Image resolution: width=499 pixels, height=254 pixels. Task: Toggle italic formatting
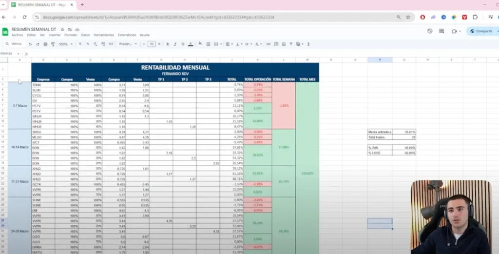(175, 44)
